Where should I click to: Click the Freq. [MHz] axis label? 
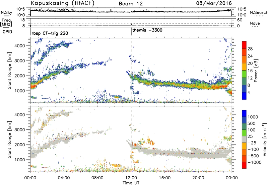[x=6, y=22]
